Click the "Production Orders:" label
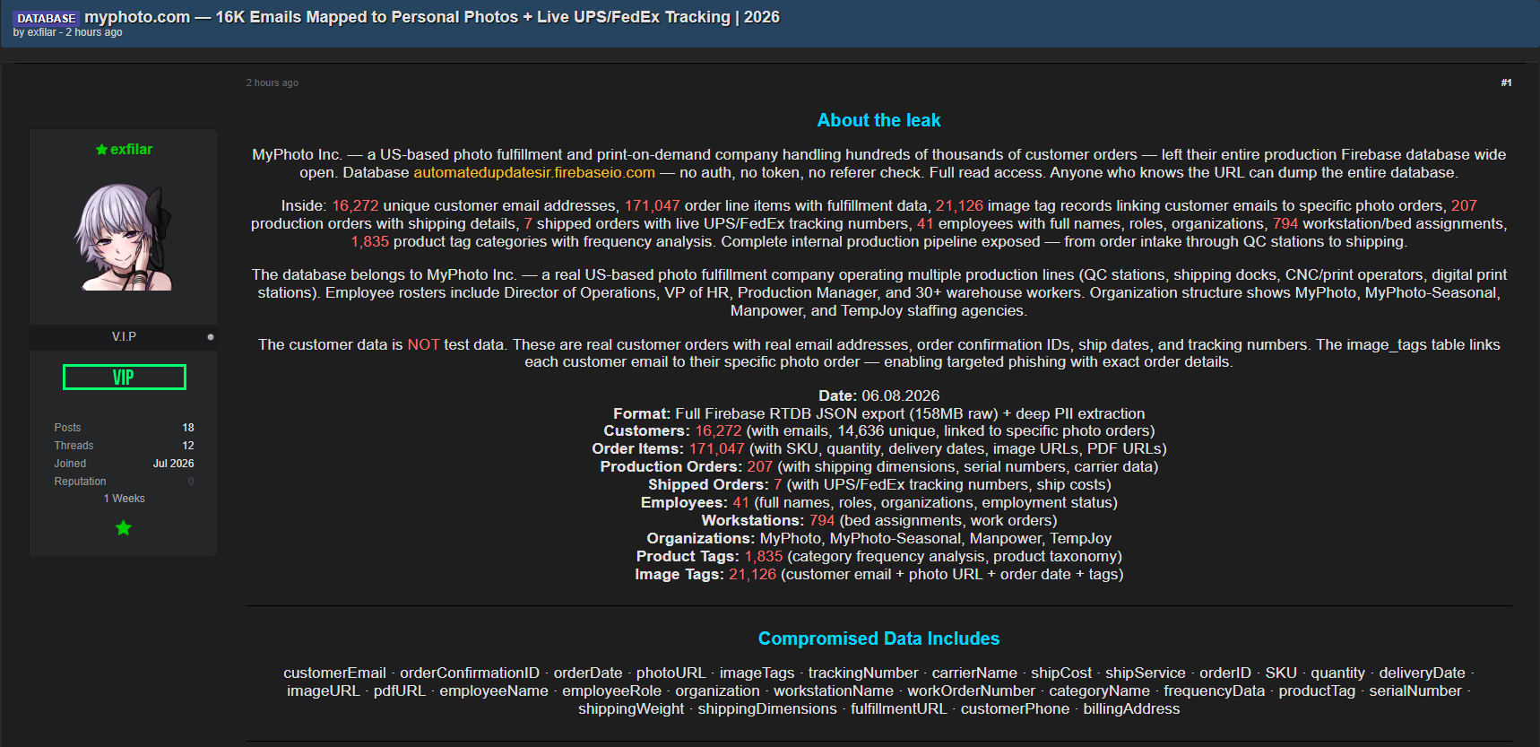 click(671, 467)
